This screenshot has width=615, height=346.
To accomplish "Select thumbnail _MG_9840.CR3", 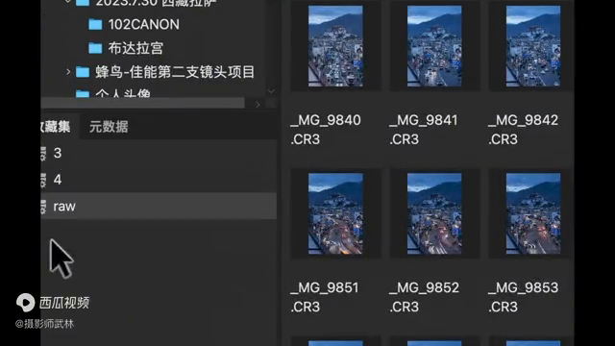I will click(x=335, y=46).
